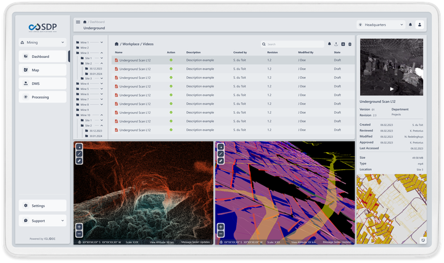Expand the Mine 8 folder chevron
The height and width of the screenshot is (263, 444).
click(x=102, y=105)
